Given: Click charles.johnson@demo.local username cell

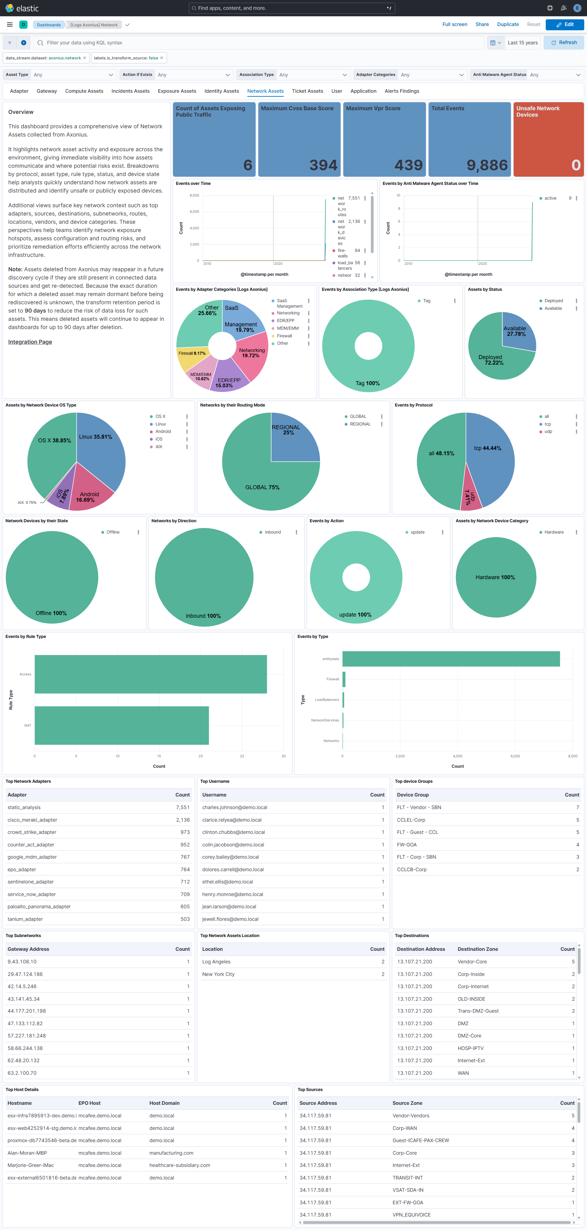Looking at the screenshot, I should pos(234,808).
